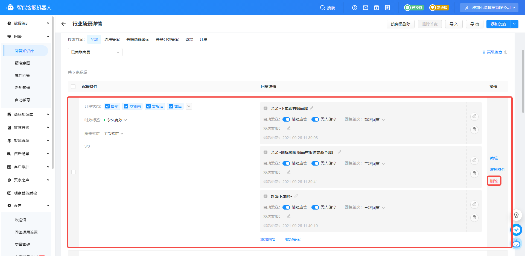525x256 pixels.
Task: Select the 谷歌 tab
Action: click(x=189, y=39)
